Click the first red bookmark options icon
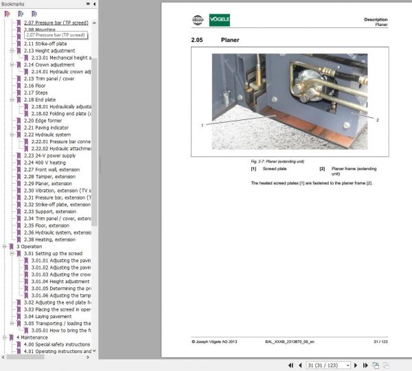The width and height of the screenshot is (412, 371). click(7, 14)
